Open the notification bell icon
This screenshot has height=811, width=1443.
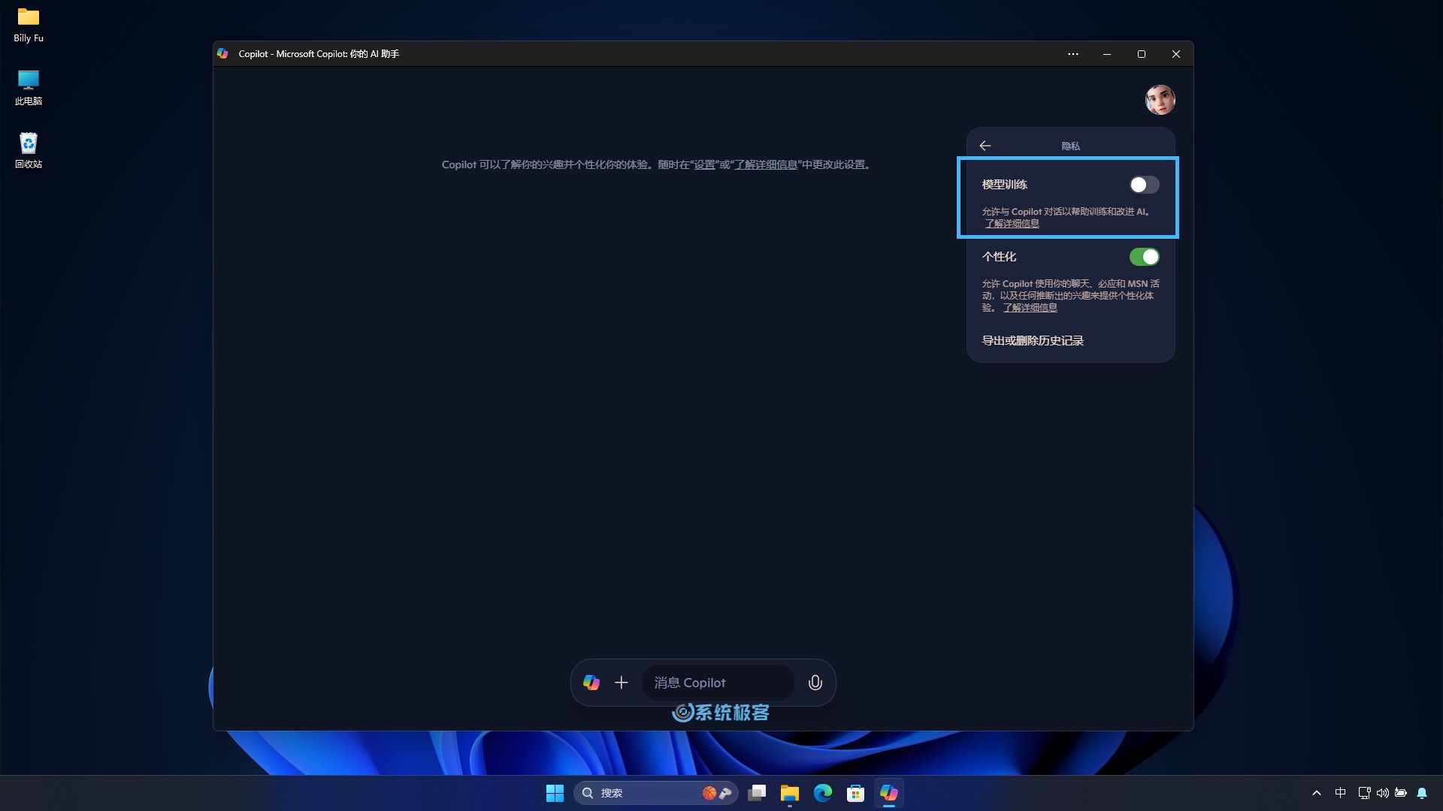[1422, 793]
